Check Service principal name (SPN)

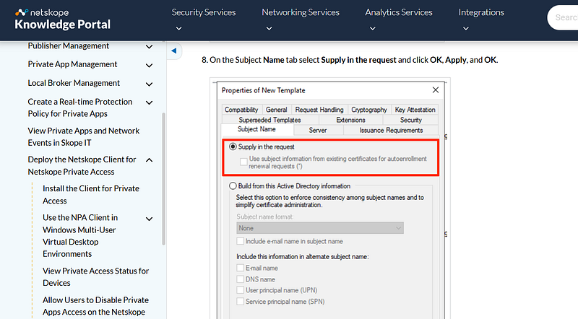tap(241, 302)
